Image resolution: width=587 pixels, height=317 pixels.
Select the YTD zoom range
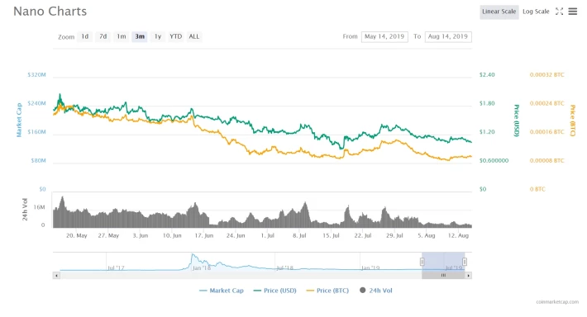pos(176,36)
